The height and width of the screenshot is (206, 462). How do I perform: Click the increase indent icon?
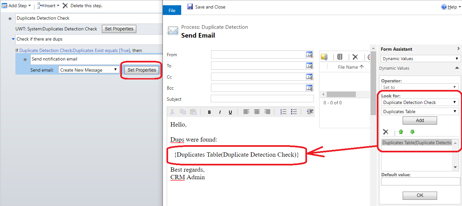310,112
